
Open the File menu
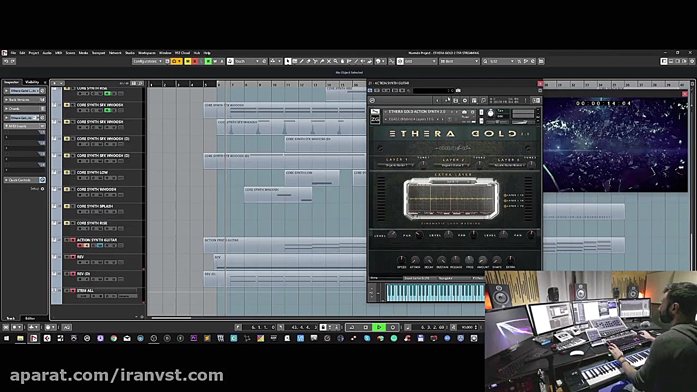tap(13, 53)
